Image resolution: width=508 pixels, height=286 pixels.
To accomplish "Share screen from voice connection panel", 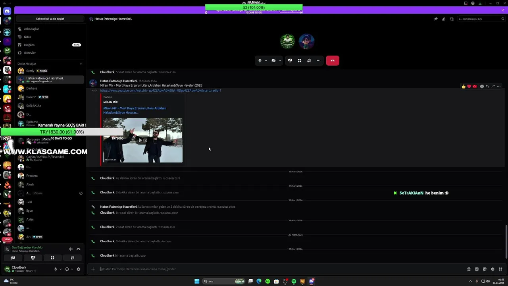I will [x=33, y=258].
